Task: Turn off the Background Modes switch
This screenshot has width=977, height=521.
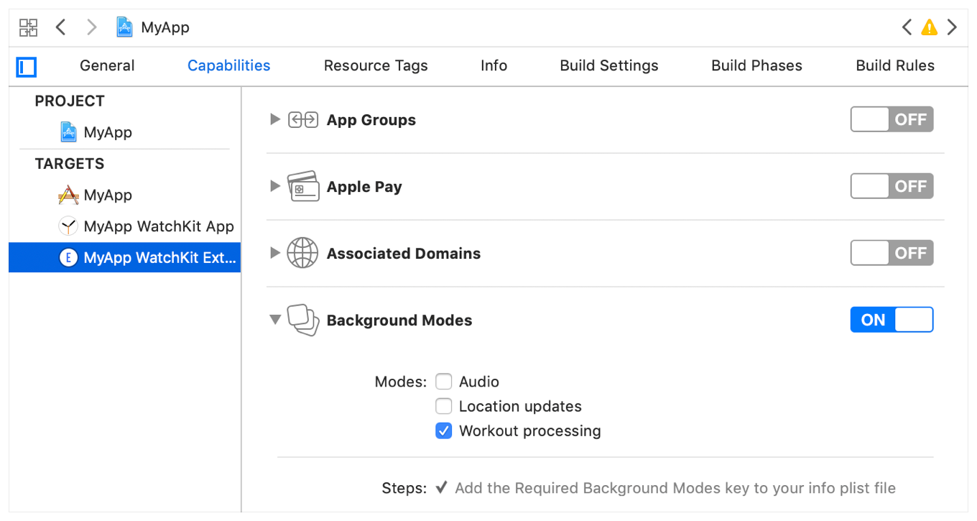Action: 892,321
